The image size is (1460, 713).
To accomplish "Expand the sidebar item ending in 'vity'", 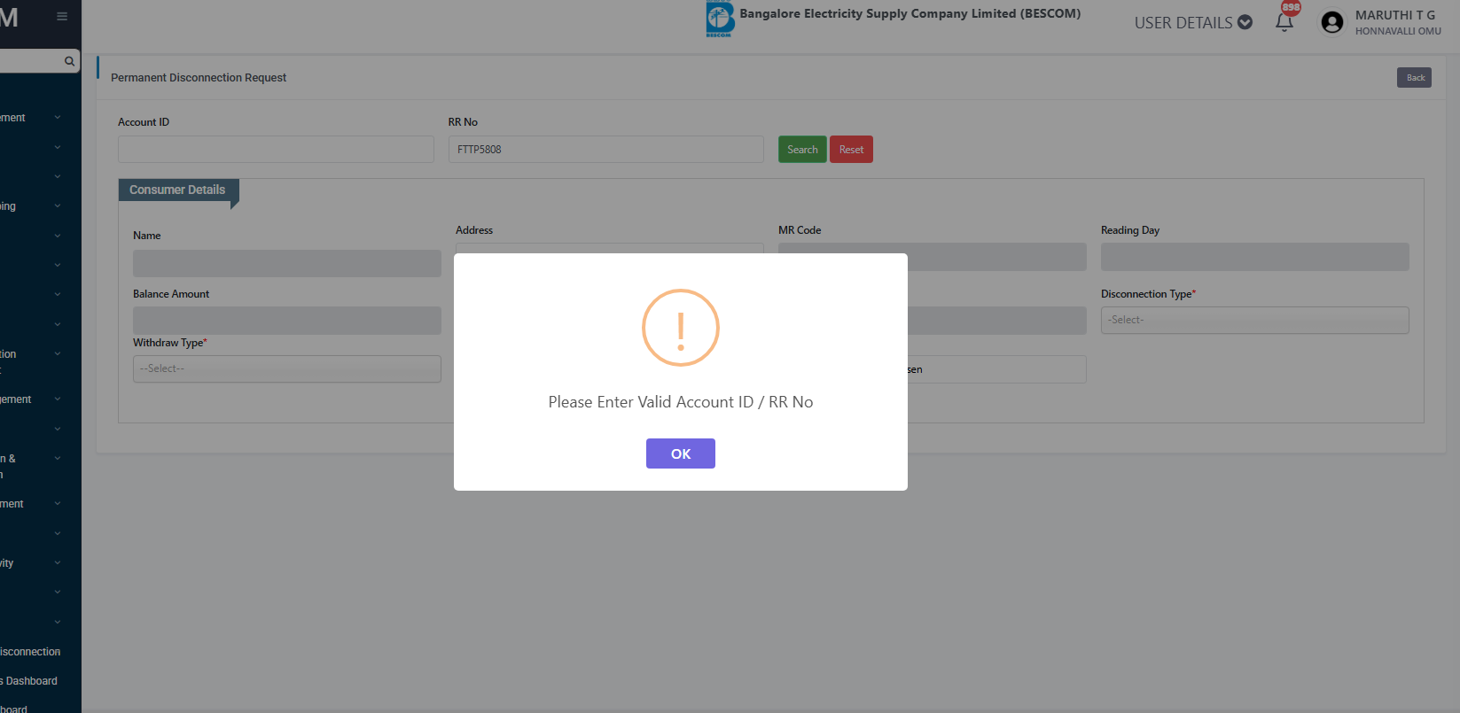I will [x=32, y=563].
